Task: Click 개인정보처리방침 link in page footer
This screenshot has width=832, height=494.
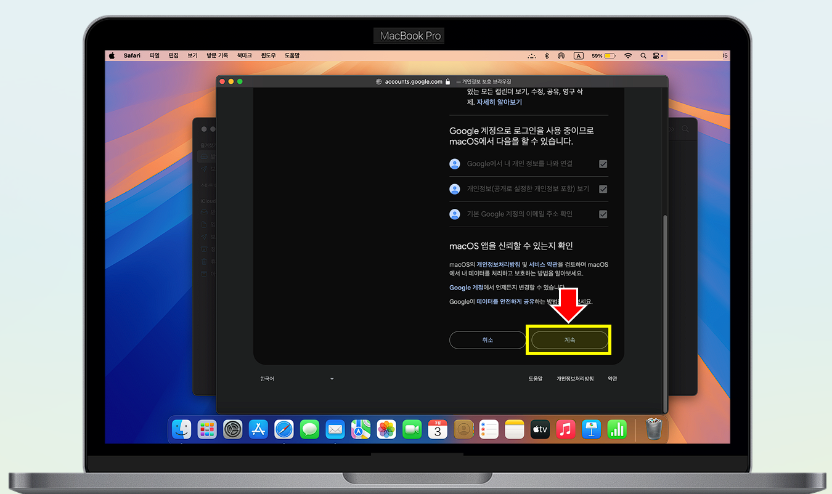Action: (x=575, y=379)
